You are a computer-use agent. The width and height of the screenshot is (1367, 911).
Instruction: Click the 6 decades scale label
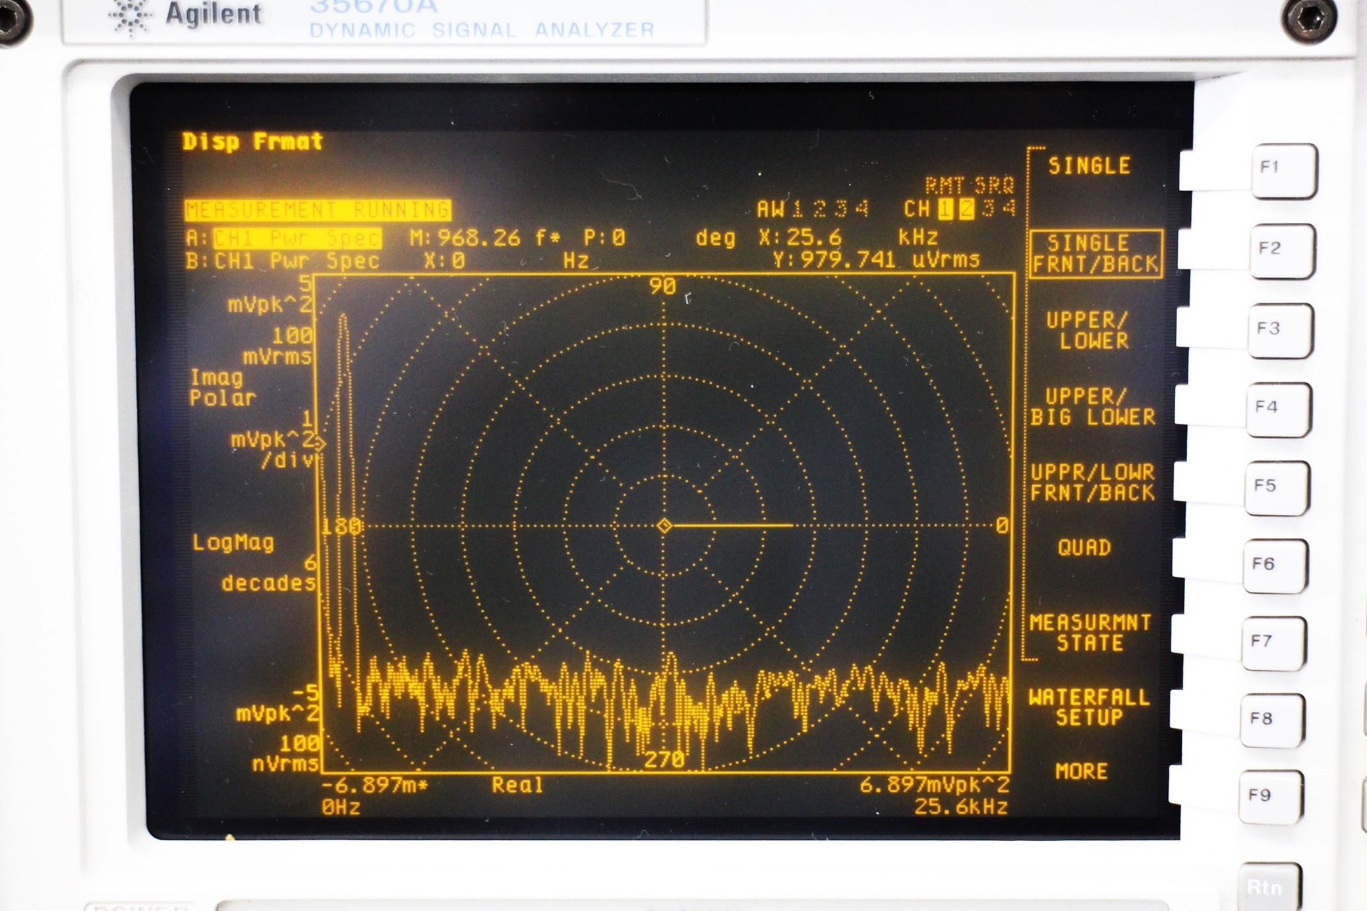(x=269, y=573)
